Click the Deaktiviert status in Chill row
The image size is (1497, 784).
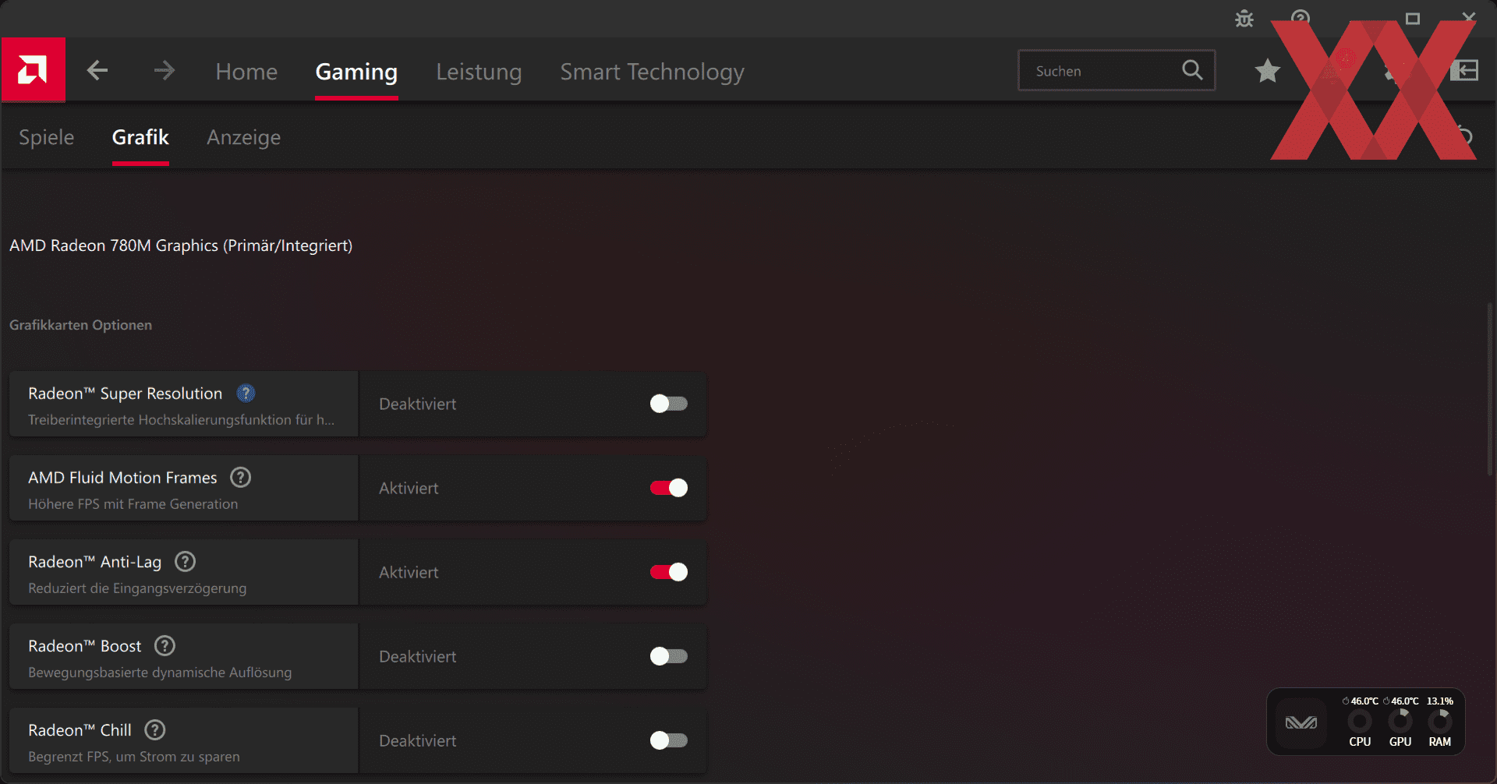click(418, 741)
